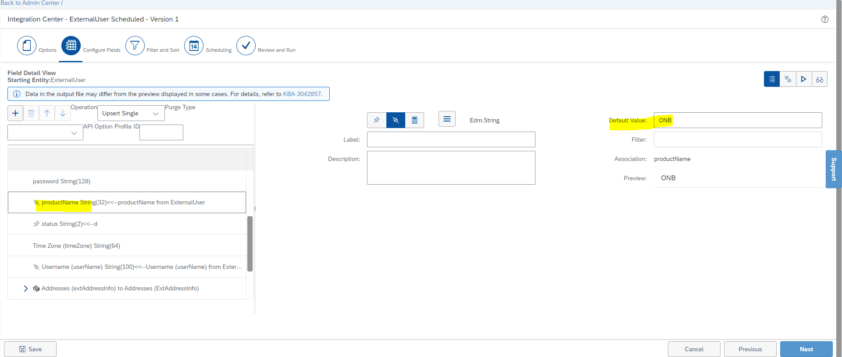
Task: Open Review and Run checkmark step
Action: [x=246, y=46]
